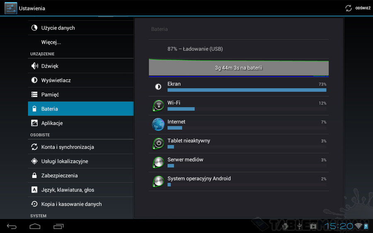Open the battery history graph

pyautogui.click(x=239, y=68)
